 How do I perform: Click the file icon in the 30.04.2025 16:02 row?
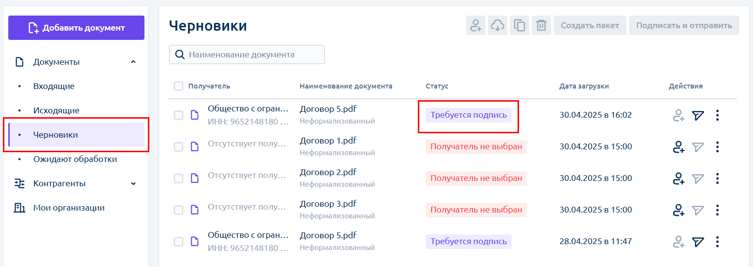click(x=195, y=115)
